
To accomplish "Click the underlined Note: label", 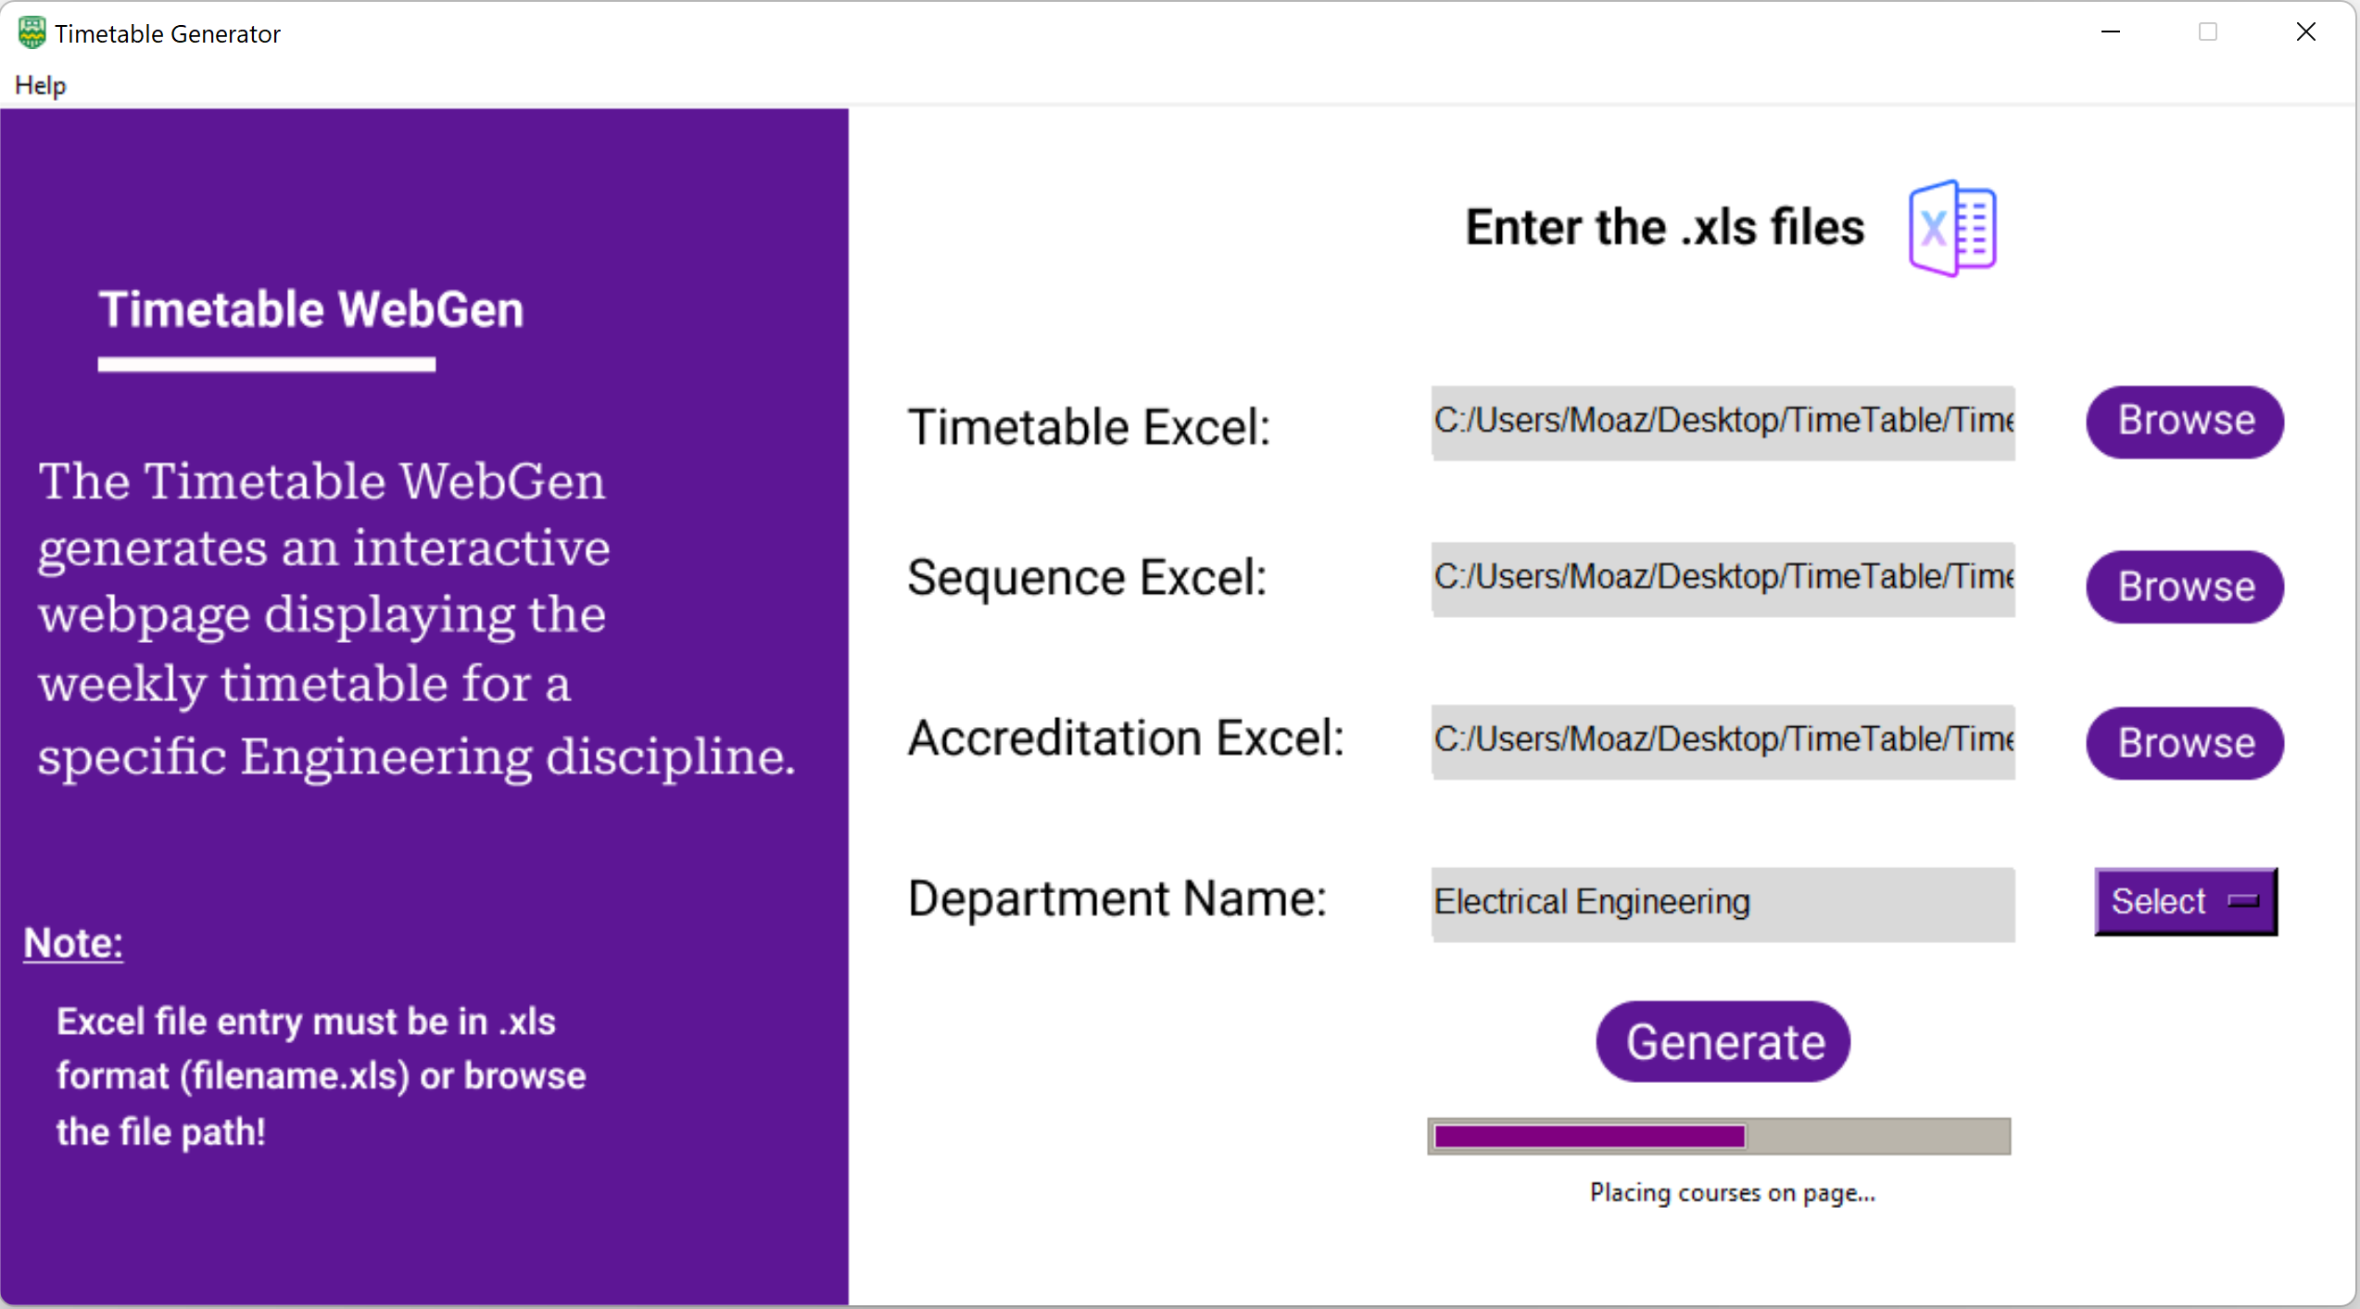I will coord(73,943).
